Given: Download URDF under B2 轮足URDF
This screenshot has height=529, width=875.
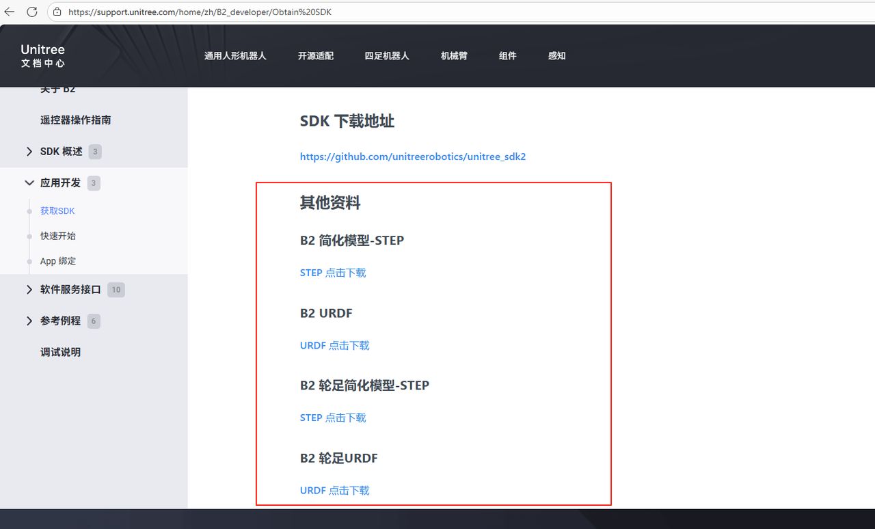Looking at the screenshot, I should click(x=335, y=491).
